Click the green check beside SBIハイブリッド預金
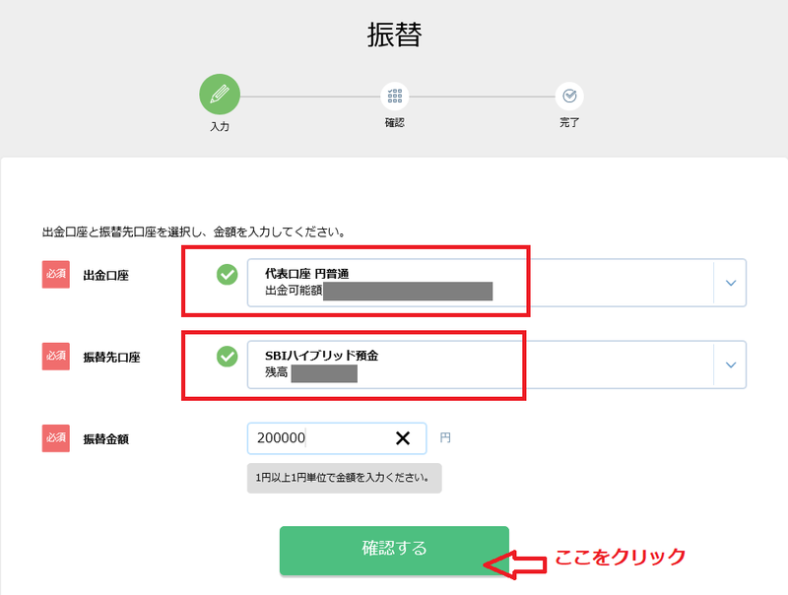Image resolution: width=788 pixels, height=595 pixels. [x=228, y=357]
